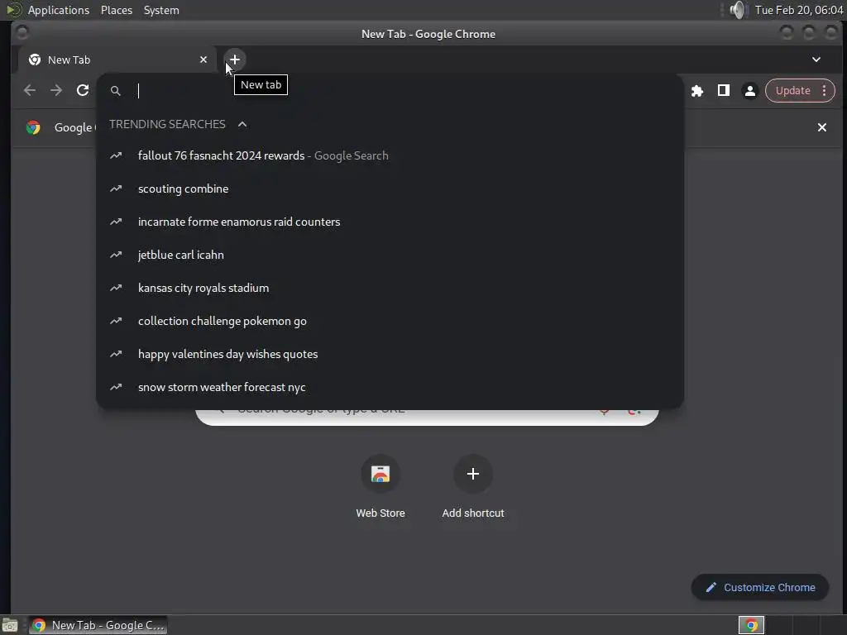Viewport: 847px width, 635px height.
Task: Open the tab search dropdown arrow
Action: click(816, 60)
